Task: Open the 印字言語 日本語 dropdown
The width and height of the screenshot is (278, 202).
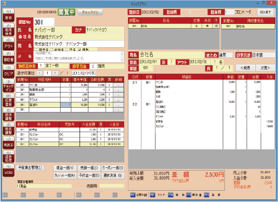Action: (263, 55)
